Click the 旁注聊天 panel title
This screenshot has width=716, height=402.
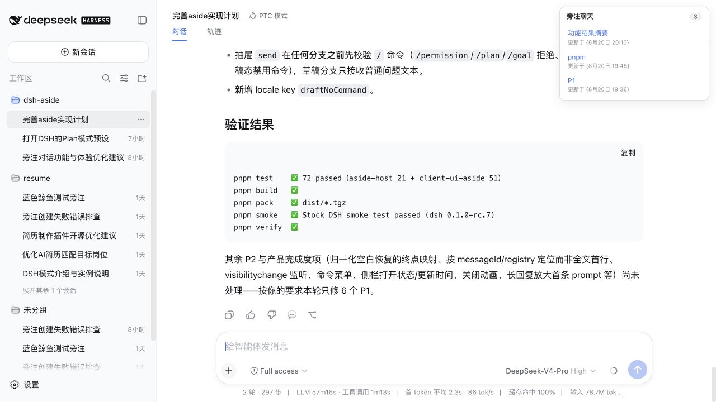tap(580, 17)
